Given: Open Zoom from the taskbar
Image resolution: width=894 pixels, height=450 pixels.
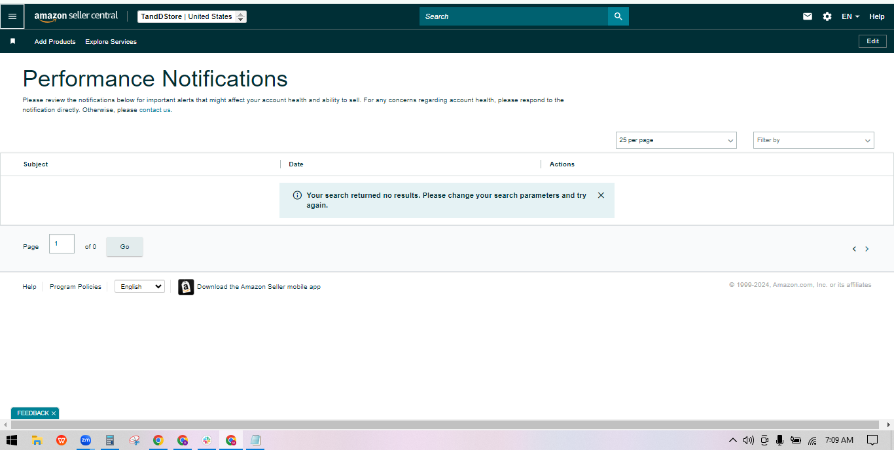Looking at the screenshot, I should (x=86, y=440).
